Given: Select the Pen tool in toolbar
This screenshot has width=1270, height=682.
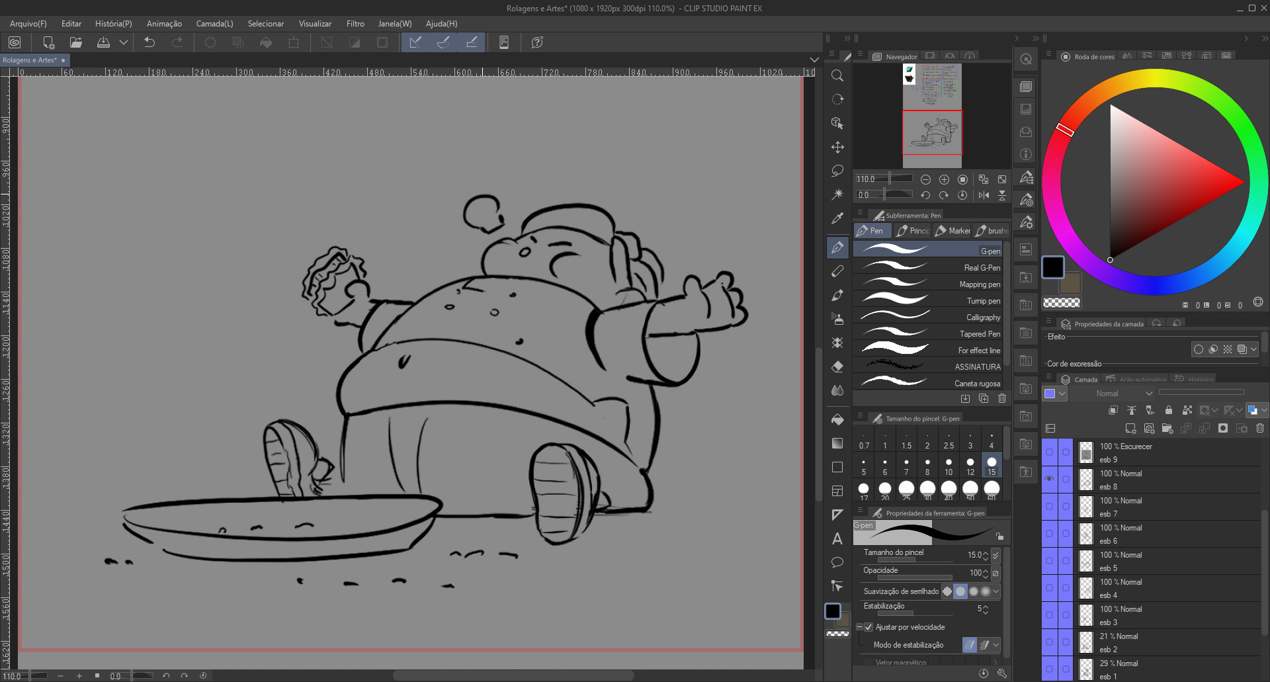Looking at the screenshot, I should tap(837, 247).
